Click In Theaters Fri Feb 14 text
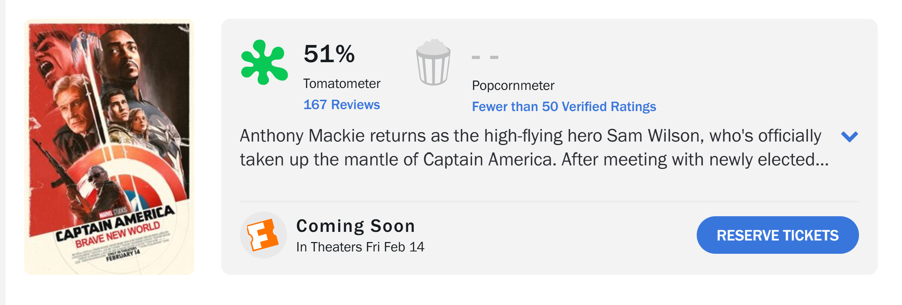 pos(360,247)
